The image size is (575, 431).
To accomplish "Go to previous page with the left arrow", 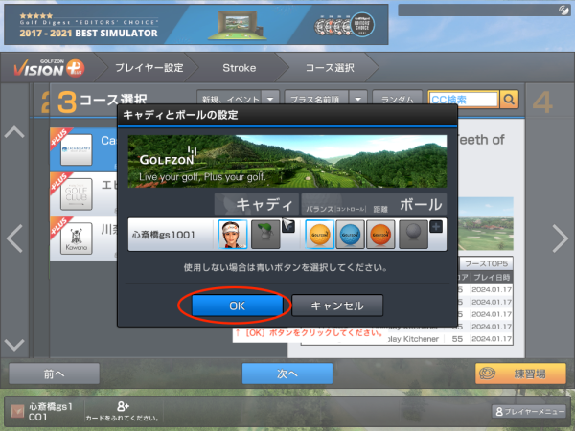I will (x=15, y=238).
